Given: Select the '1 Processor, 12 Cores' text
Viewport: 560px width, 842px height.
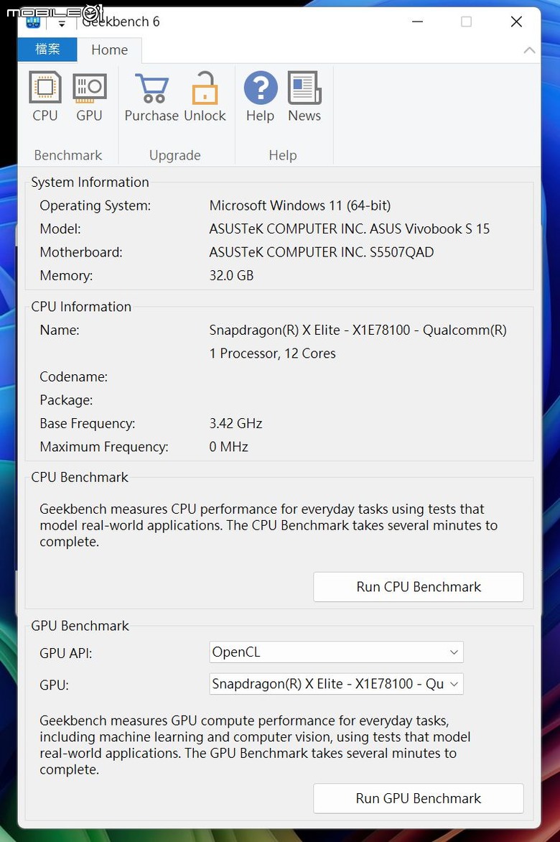Looking at the screenshot, I should click(273, 353).
